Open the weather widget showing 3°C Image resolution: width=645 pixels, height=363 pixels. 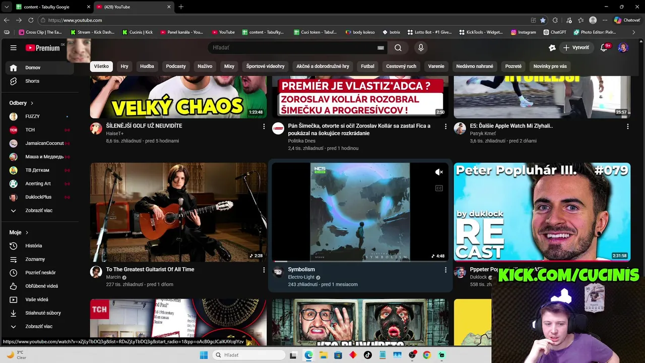coord(16,355)
